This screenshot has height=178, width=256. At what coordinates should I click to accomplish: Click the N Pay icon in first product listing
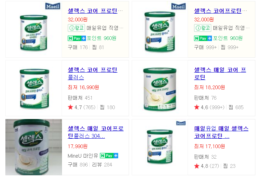coord(77,38)
